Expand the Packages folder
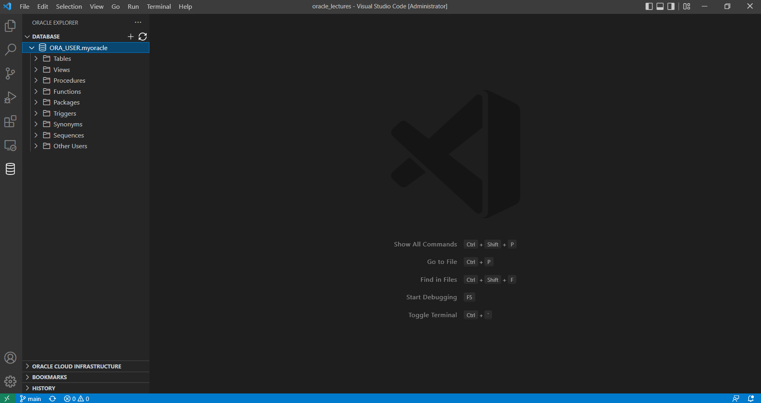Viewport: 761px width, 403px height. point(36,102)
